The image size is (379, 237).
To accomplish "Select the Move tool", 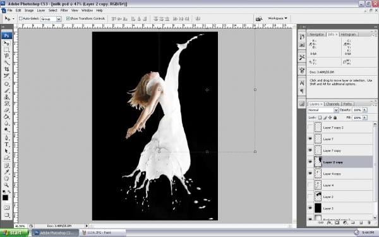I will coord(6,43).
